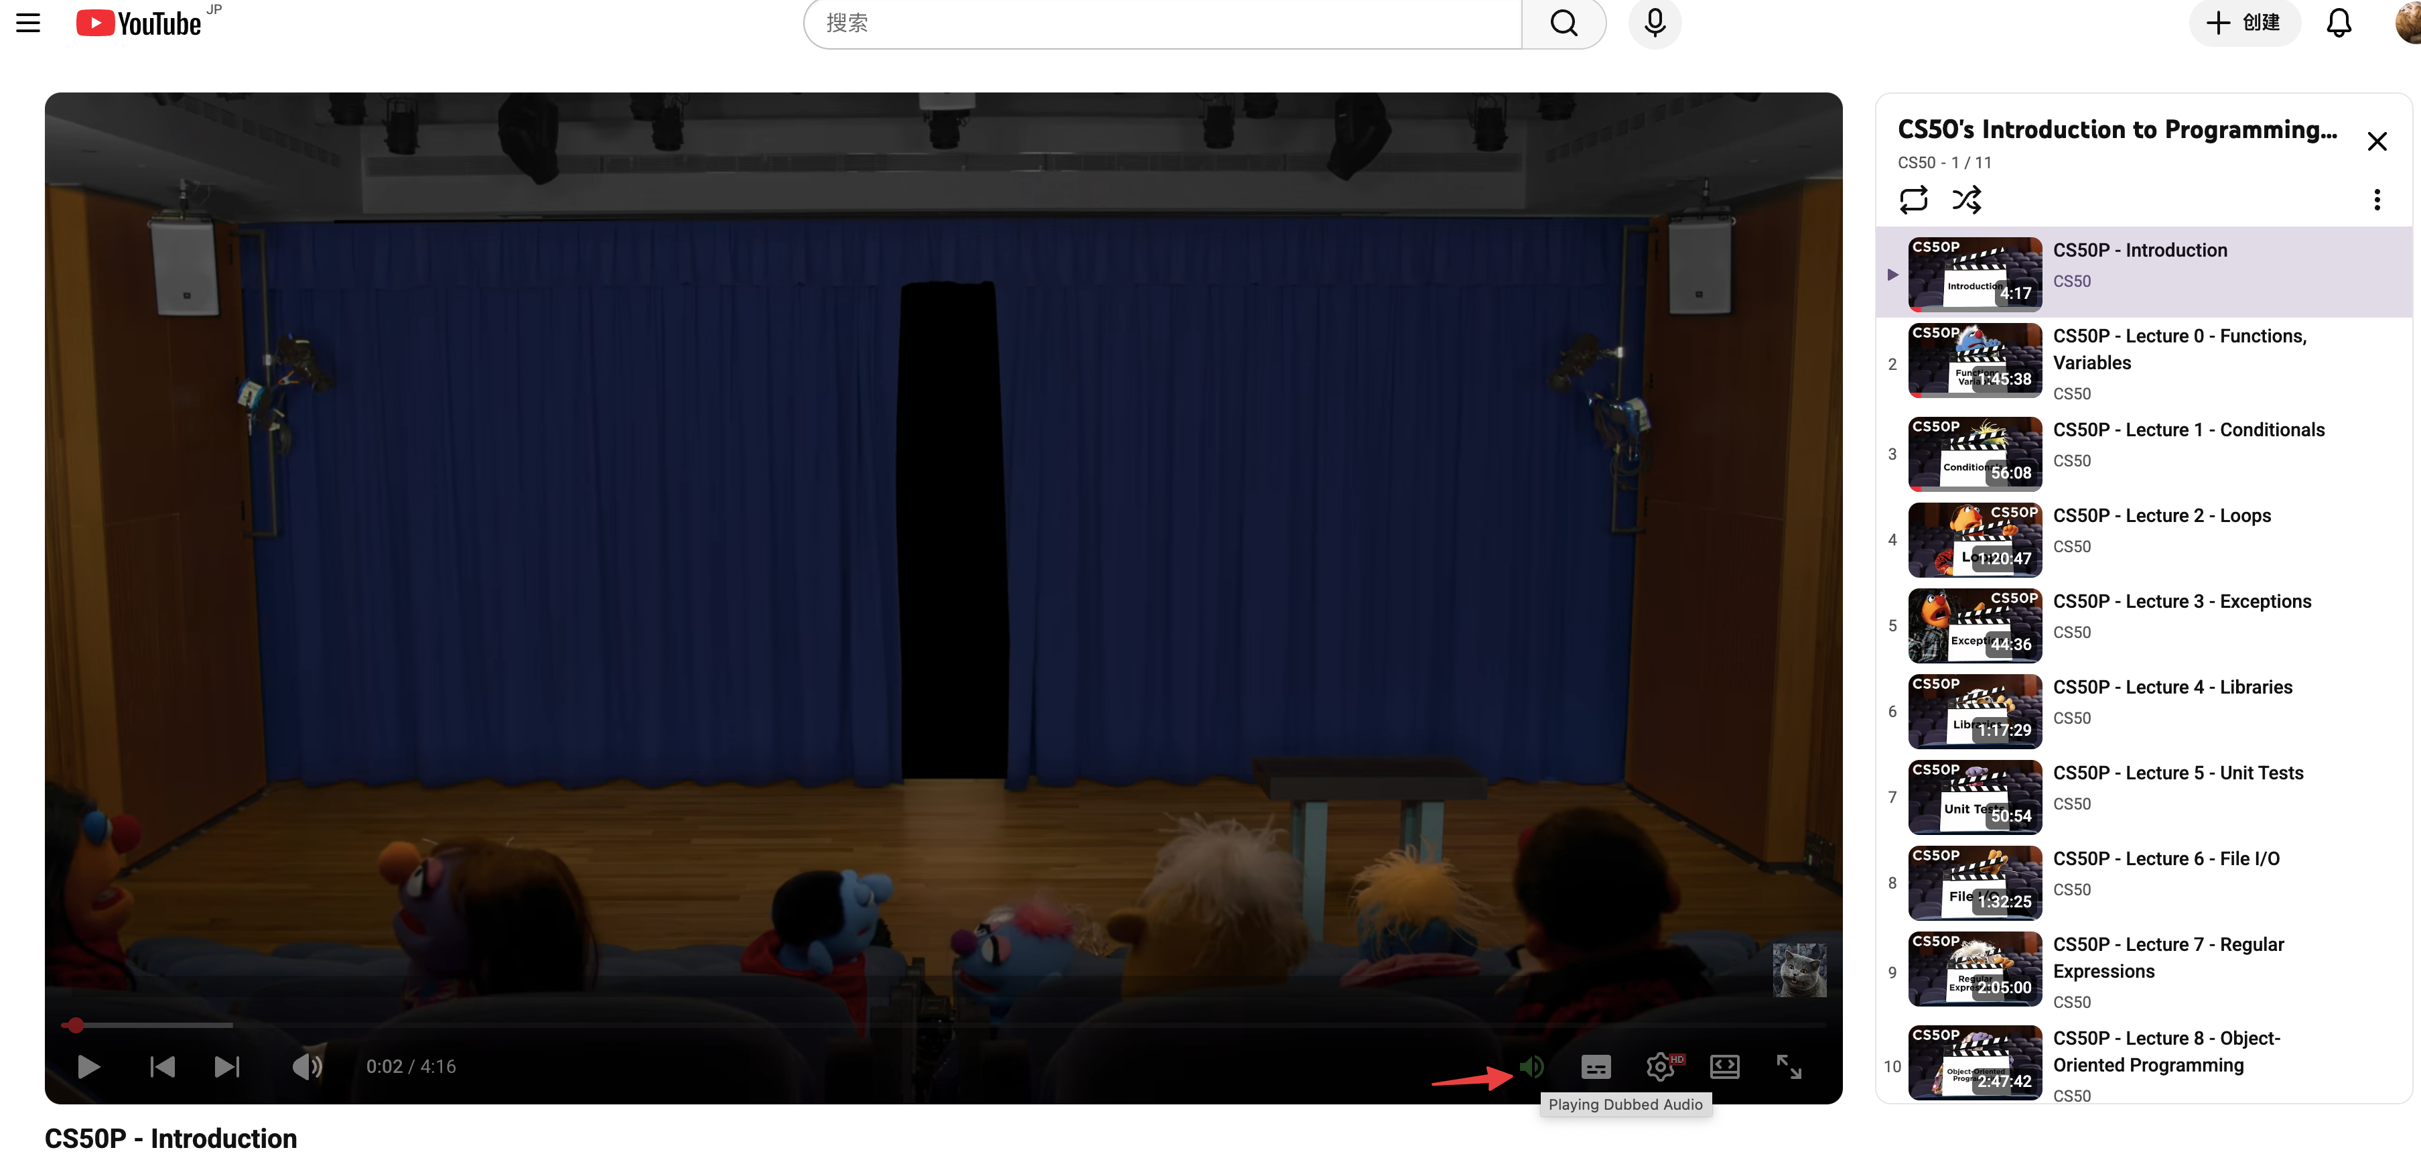Open playlist three-dot options menu
Screen dimensions: 2421x1158
[x=2376, y=199]
